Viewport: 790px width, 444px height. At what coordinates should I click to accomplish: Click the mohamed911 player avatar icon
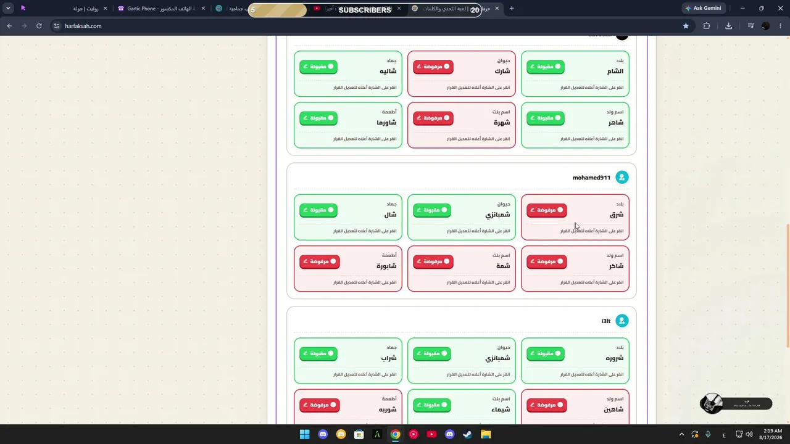point(622,178)
